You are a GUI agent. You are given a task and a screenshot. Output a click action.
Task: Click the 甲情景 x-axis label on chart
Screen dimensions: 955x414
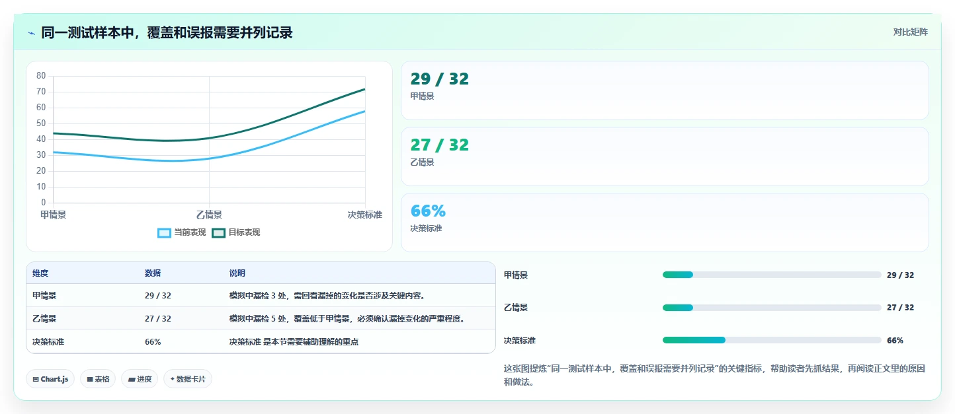point(53,215)
